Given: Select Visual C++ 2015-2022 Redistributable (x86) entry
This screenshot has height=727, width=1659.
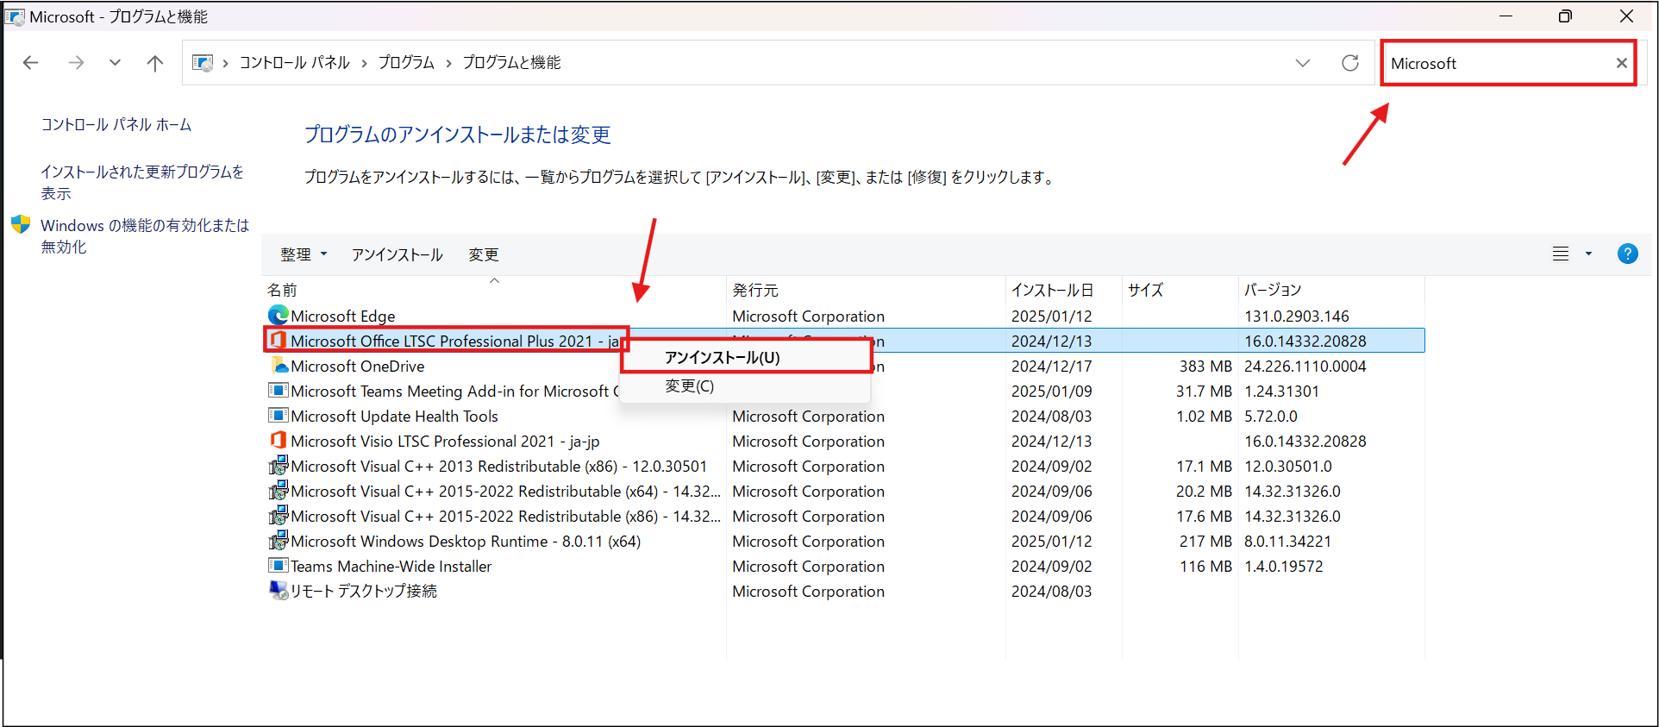Looking at the screenshot, I should click(505, 517).
